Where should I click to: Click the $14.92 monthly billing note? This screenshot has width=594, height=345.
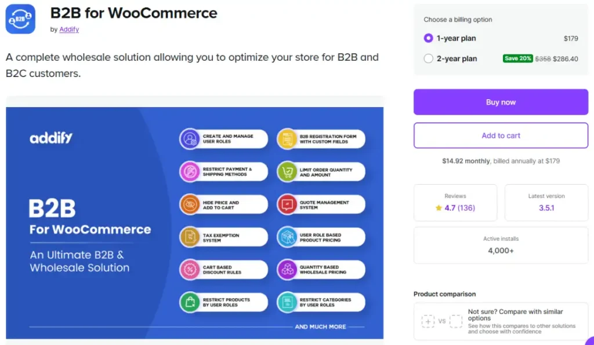(501, 161)
